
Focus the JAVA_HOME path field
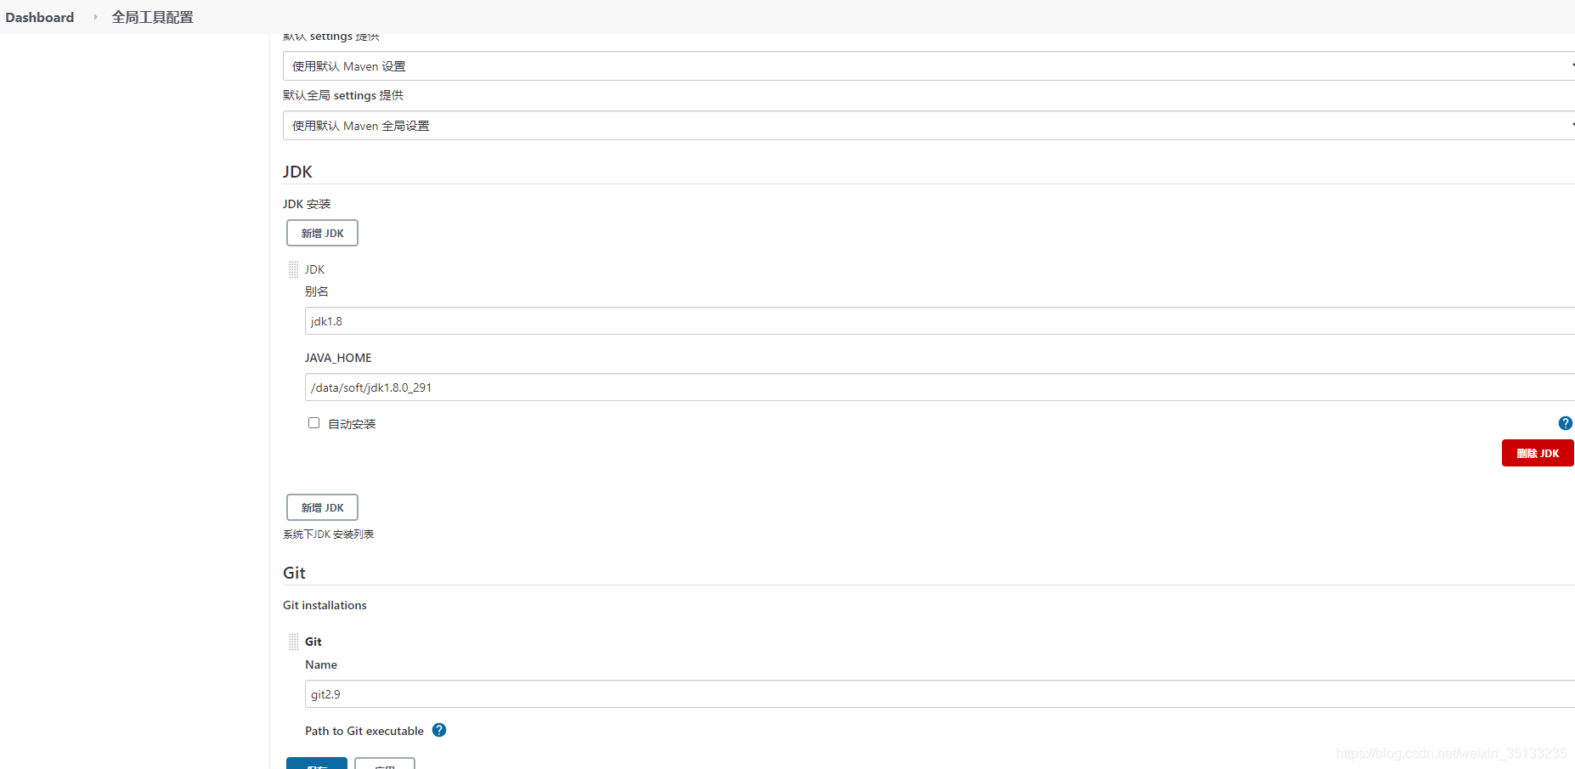[x=940, y=387]
